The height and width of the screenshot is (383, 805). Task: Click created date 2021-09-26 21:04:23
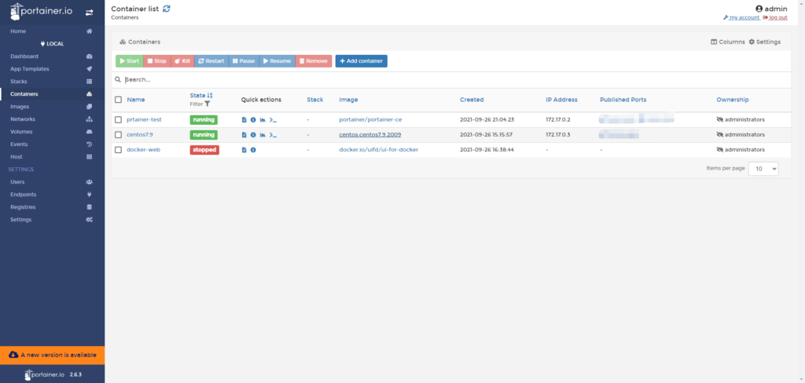pyautogui.click(x=487, y=119)
